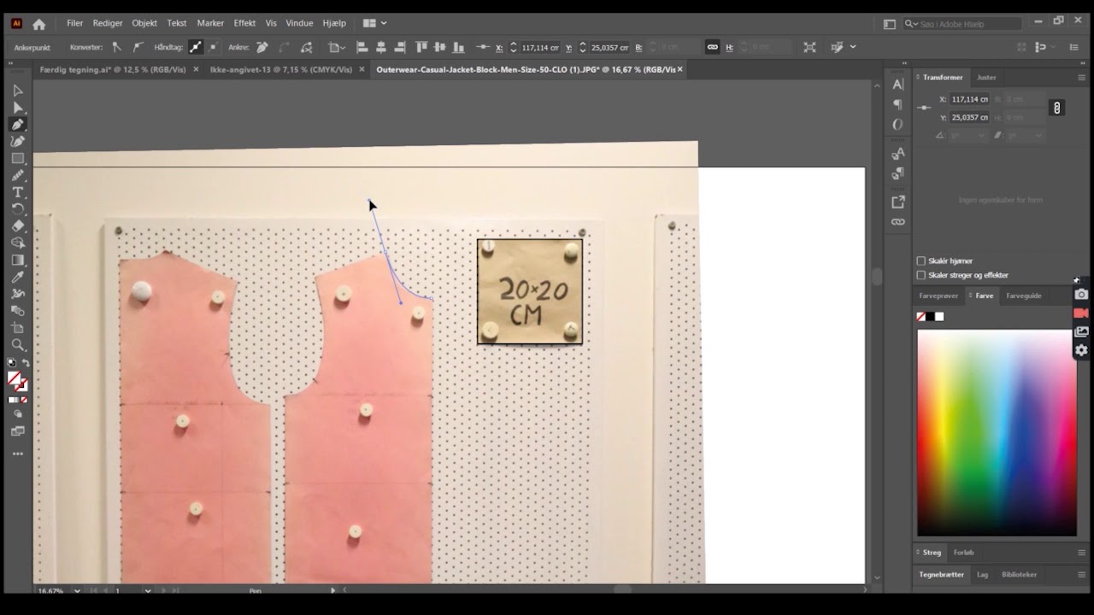Toggle show handles for multiple selected anchors

coord(196,47)
